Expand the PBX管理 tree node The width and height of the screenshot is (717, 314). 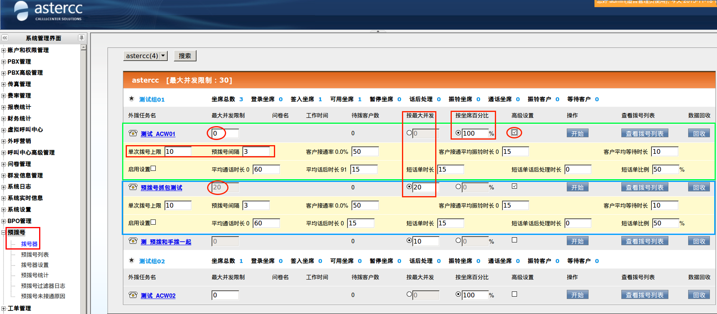pos(4,62)
